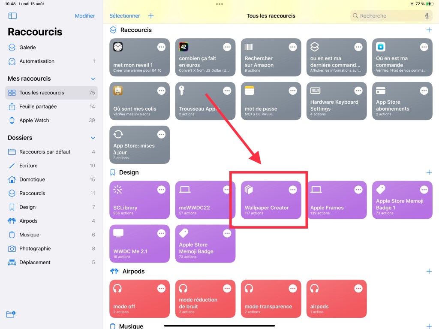The height and width of the screenshot is (329, 439).
Task: Add a shortcut to the Design section
Action: pos(429,172)
